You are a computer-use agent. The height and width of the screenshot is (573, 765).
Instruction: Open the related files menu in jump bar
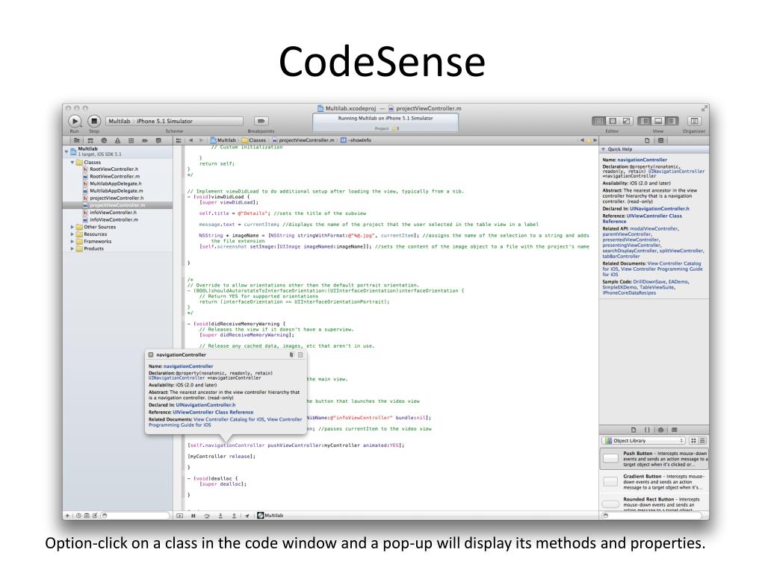pos(179,140)
